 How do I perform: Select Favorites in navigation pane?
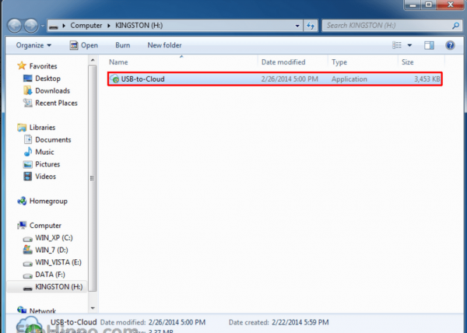coord(43,66)
